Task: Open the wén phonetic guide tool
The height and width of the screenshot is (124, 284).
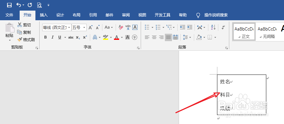Action: pyautogui.click(x=128, y=28)
